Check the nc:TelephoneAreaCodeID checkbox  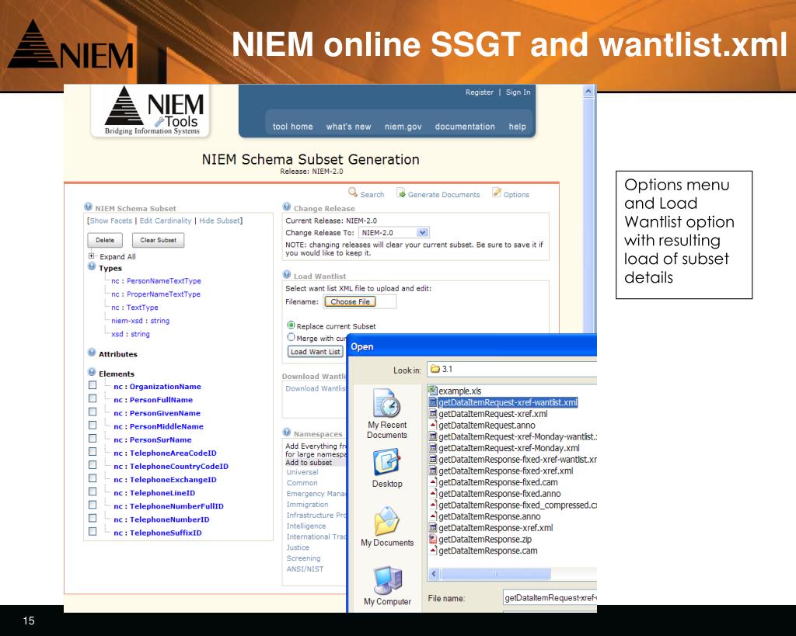pos(93,451)
